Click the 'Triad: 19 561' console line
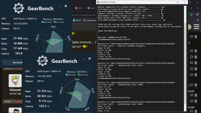Screen dimensions: 201x113 pos(105,95)
